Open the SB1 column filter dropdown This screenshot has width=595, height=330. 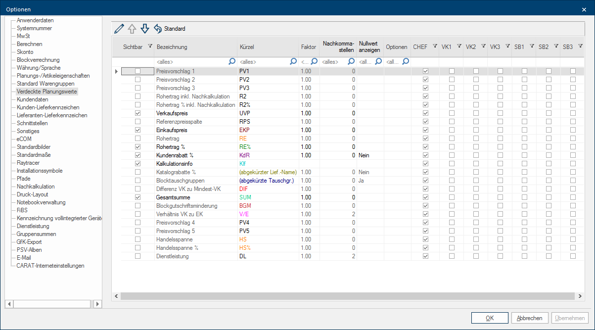click(532, 46)
